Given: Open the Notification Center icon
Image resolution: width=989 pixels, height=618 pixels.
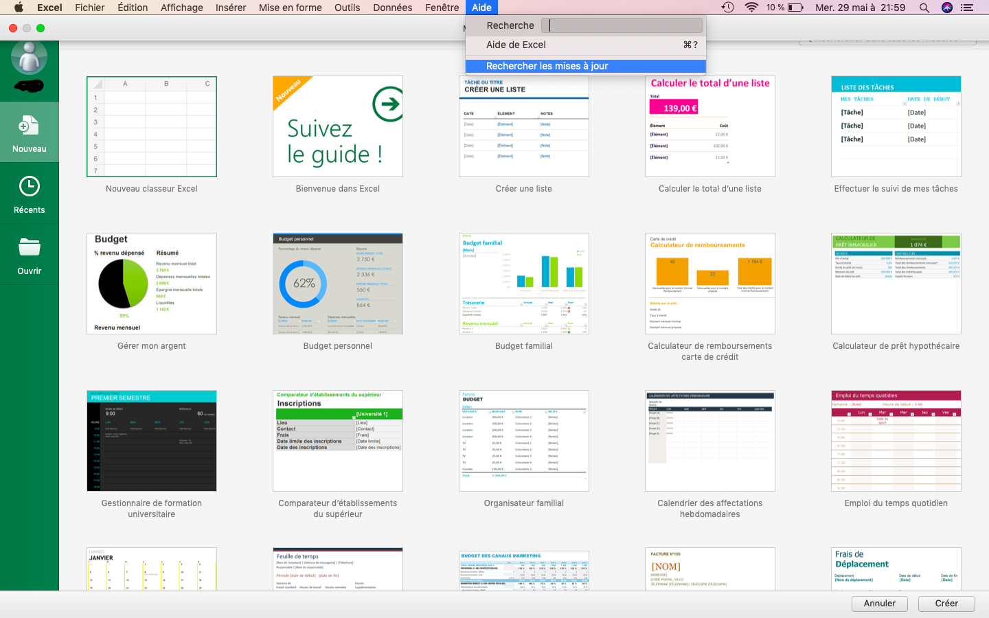Looking at the screenshot, I should (968, 8).
